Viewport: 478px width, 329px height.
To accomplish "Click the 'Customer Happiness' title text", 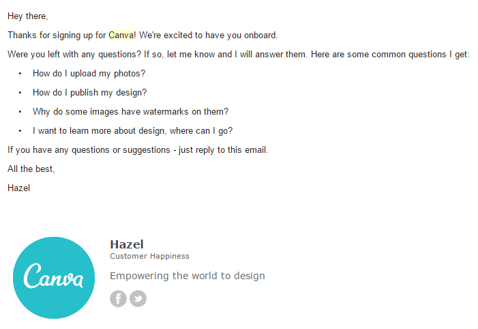I will coord(150,256).
